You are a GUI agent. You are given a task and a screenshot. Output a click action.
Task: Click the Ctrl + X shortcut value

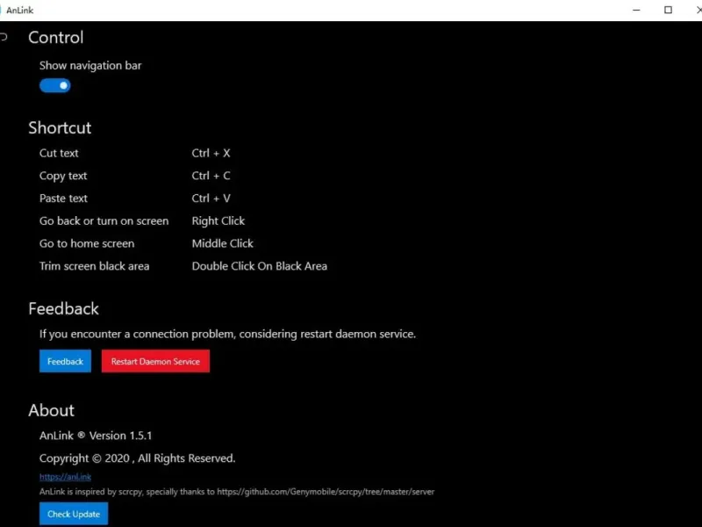click(x=211, y=153)
